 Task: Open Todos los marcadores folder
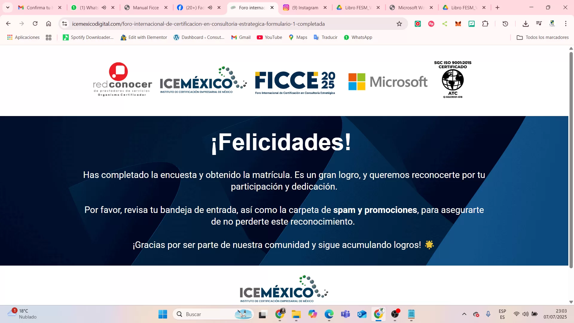pyautogui.click(x=543, y=37)
